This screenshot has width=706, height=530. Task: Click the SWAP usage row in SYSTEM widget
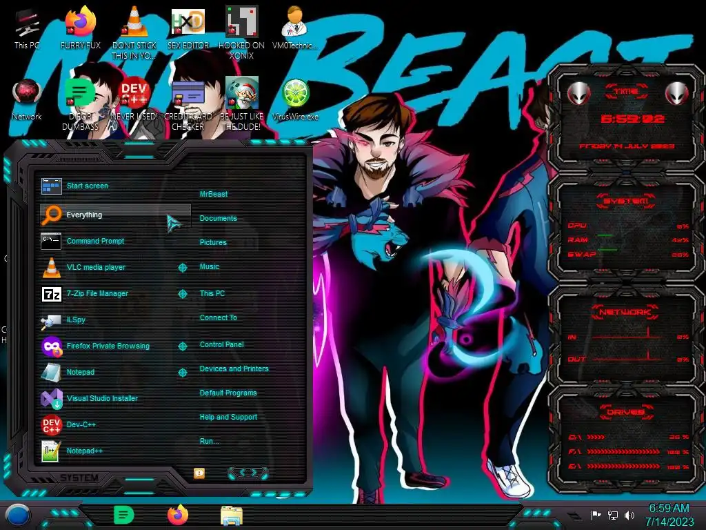[628, 254]
